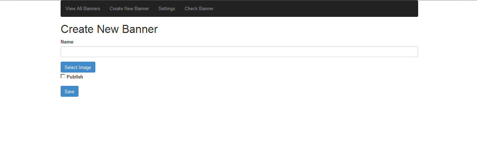This screenshot has width=477, height=164.
Task: Focus the Name input field
Action: click(x=239, y=52)
